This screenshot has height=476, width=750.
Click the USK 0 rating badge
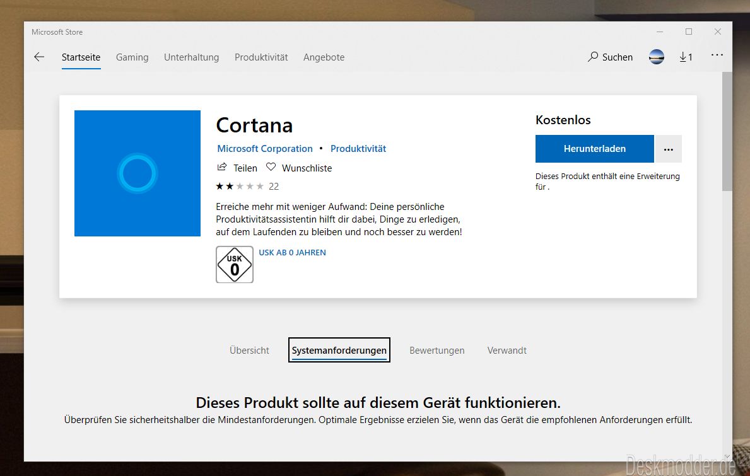235,264
